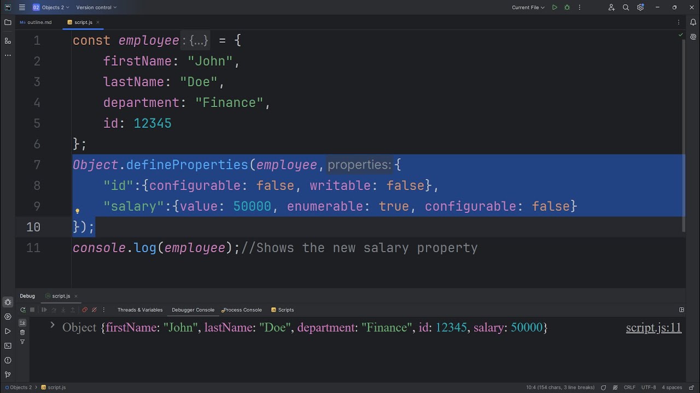Click View Breakpoints red circles icon
This screenshot has height=393, width=700.
pyautogui.click(x=85, y=310)
